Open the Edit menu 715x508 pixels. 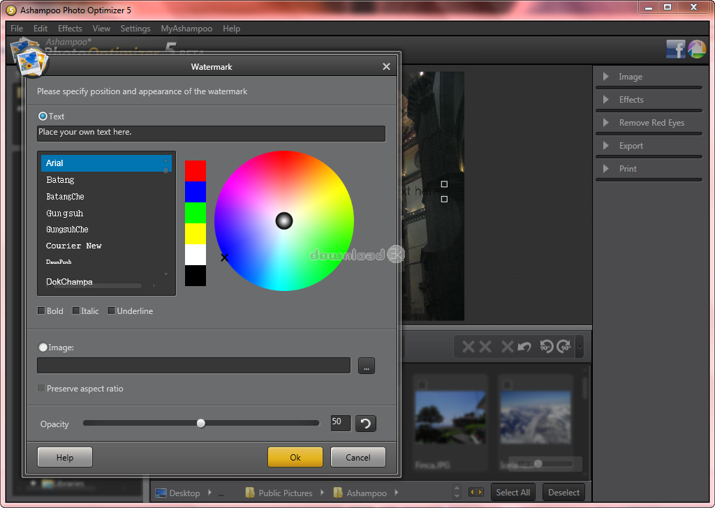(x=40, y=28)
